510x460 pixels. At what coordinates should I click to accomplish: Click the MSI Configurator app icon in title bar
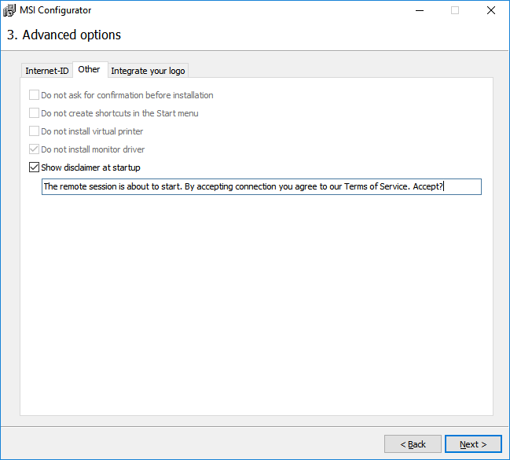pos(9,10)
